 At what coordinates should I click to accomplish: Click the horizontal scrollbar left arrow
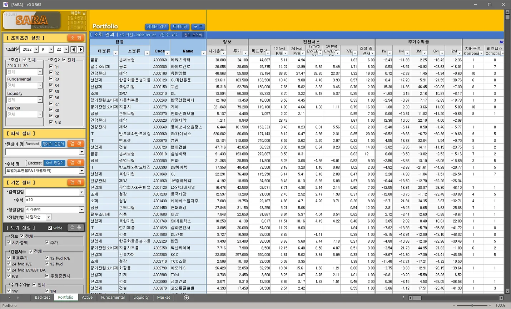tap(411, 298)
